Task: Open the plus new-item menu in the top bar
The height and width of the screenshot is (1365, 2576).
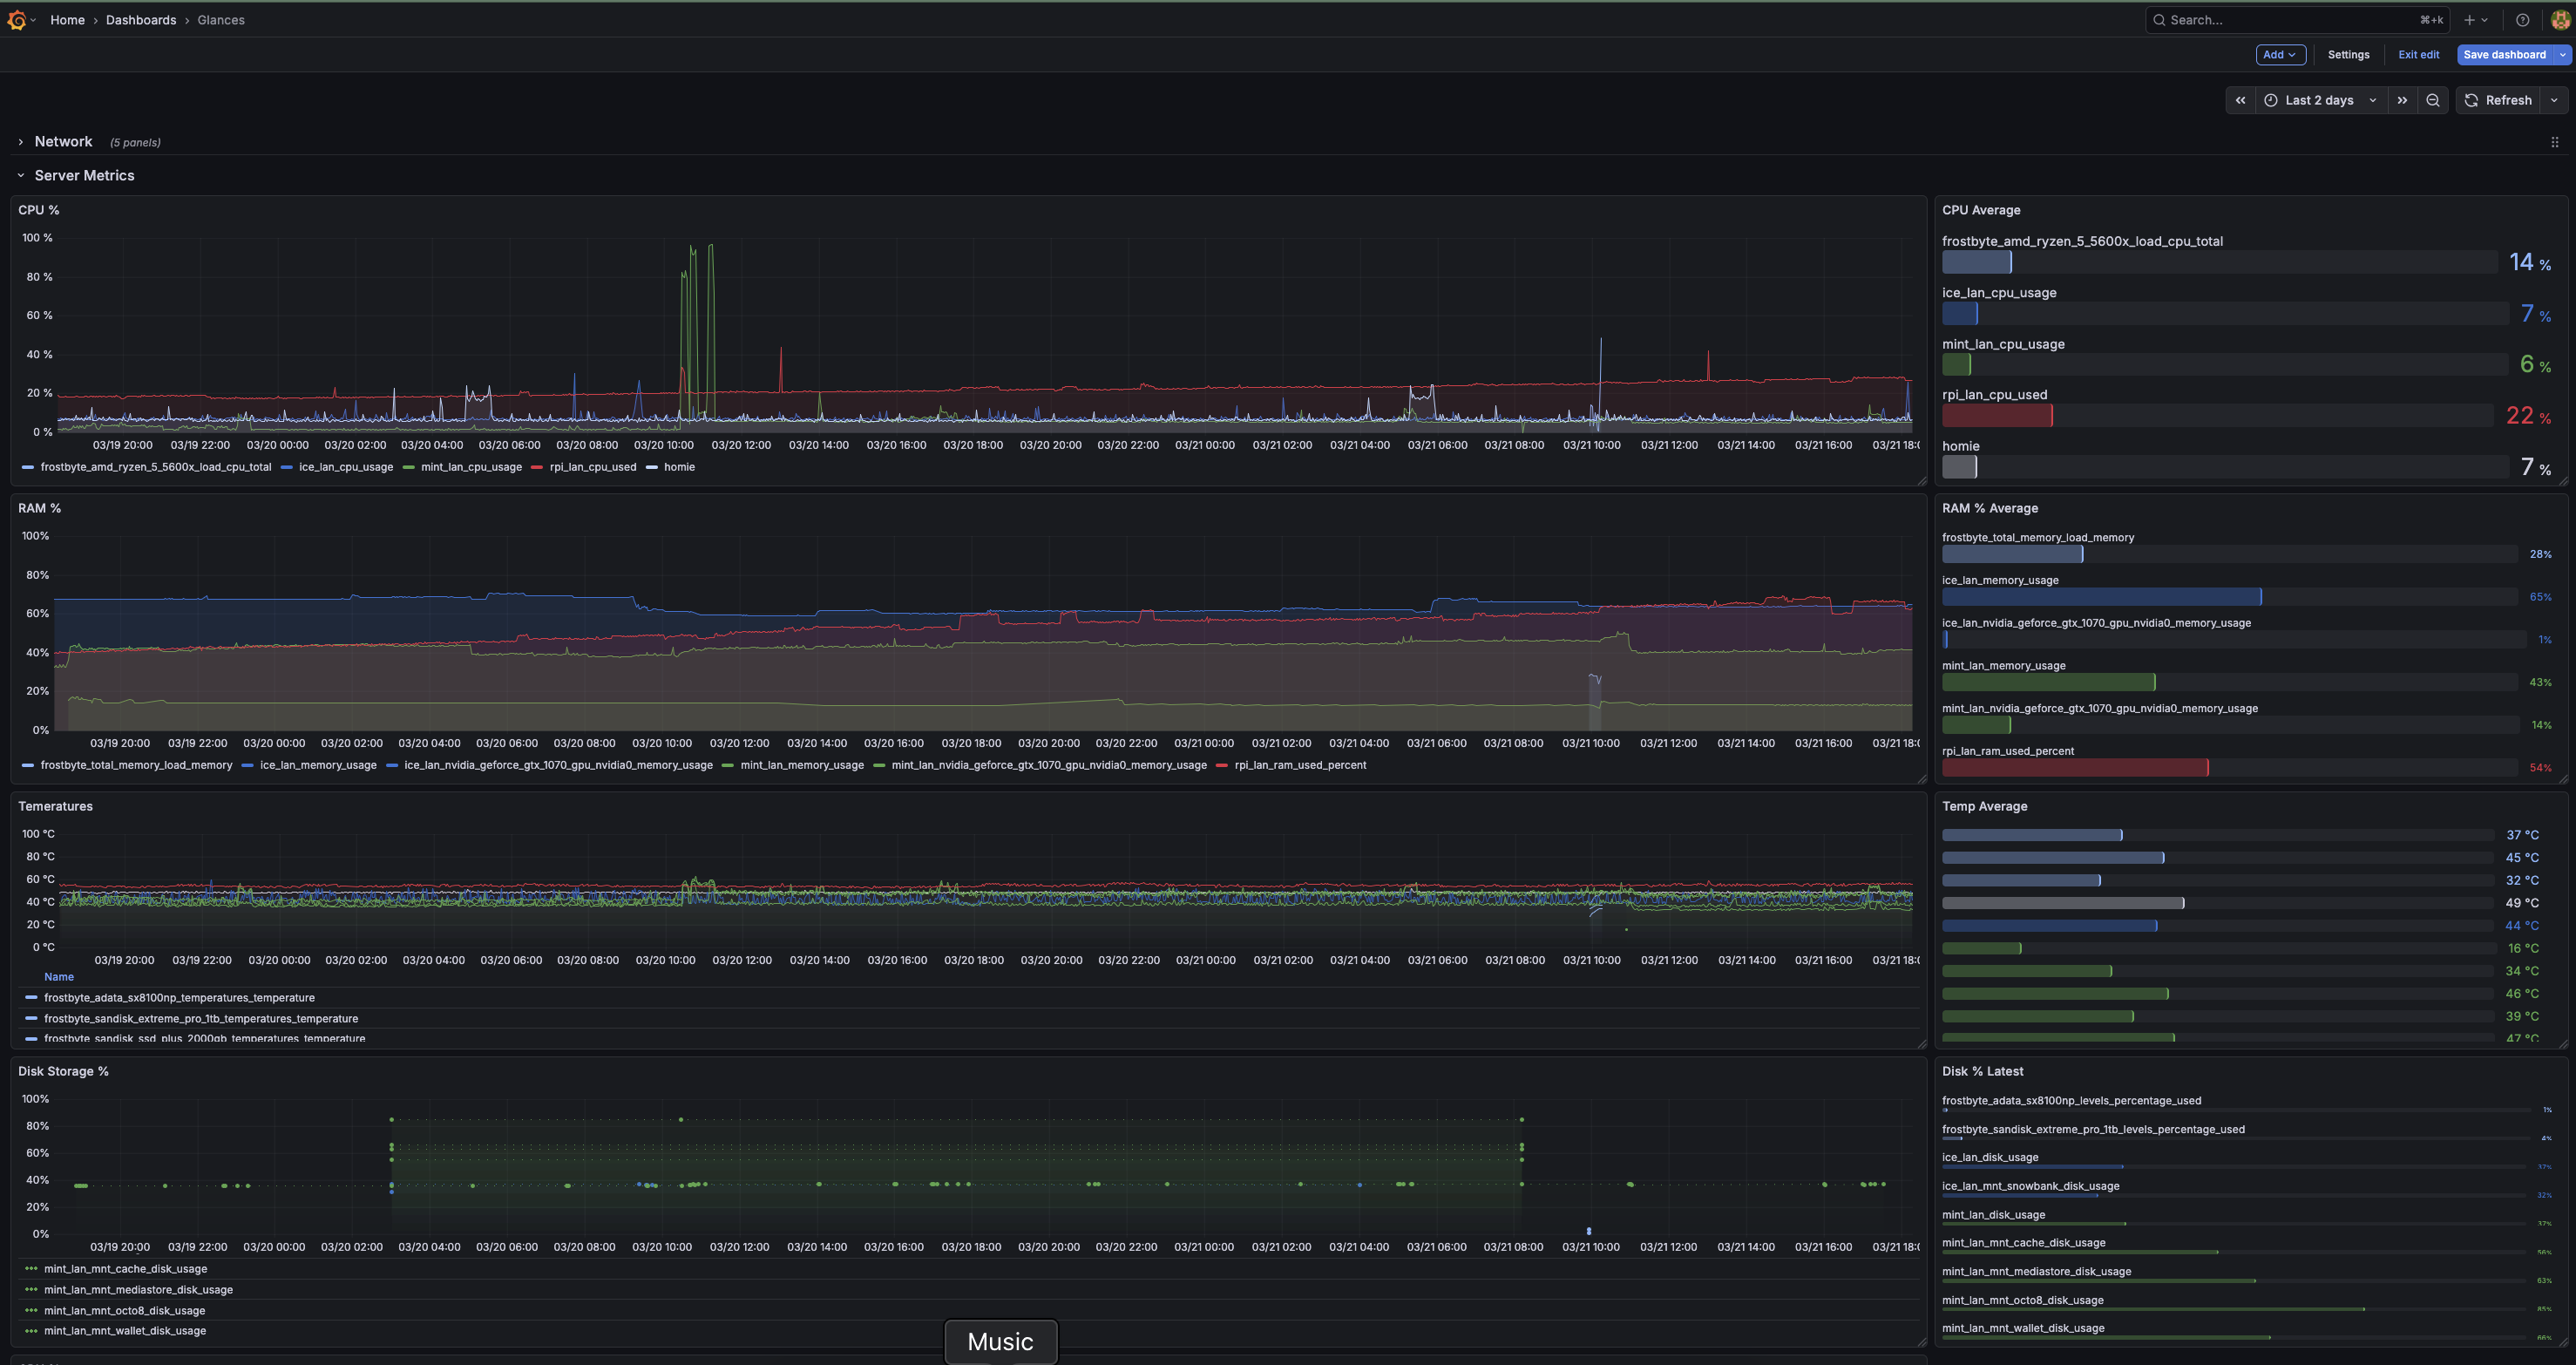Action: tap(2475, 20)
